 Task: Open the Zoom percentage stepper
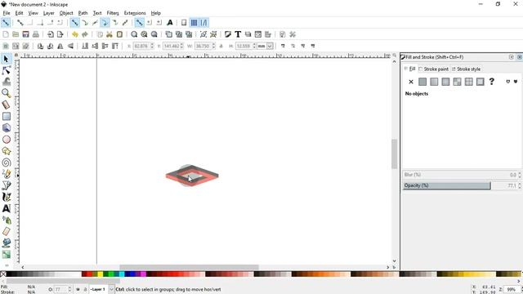(x=521, y=289)
